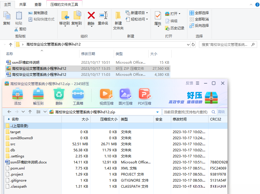Click the Add (添加) icon in 好压
This screenshot has height=194, width=260.
[18, 94]
